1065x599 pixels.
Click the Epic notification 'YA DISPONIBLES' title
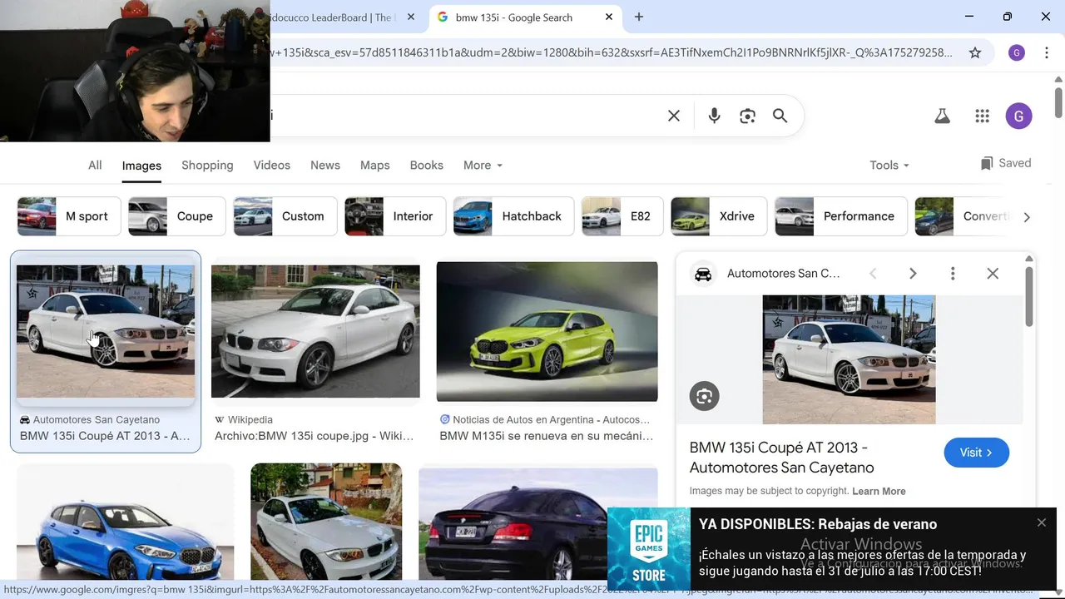tap(818, 524)
